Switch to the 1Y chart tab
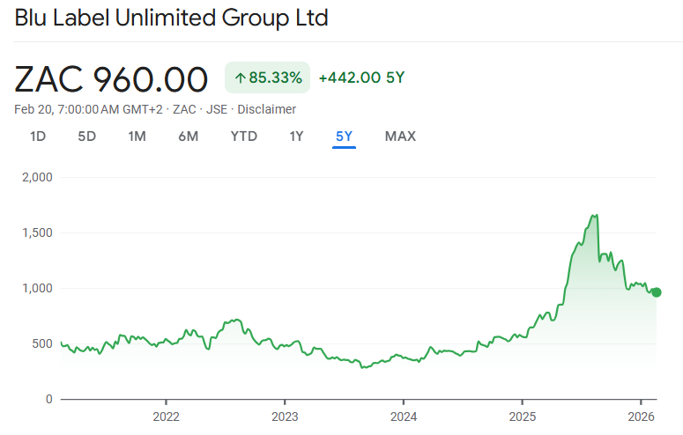Image resolution: width=683 pixels, height=435 pixels. pyautogui.click(x=296, y=136)
